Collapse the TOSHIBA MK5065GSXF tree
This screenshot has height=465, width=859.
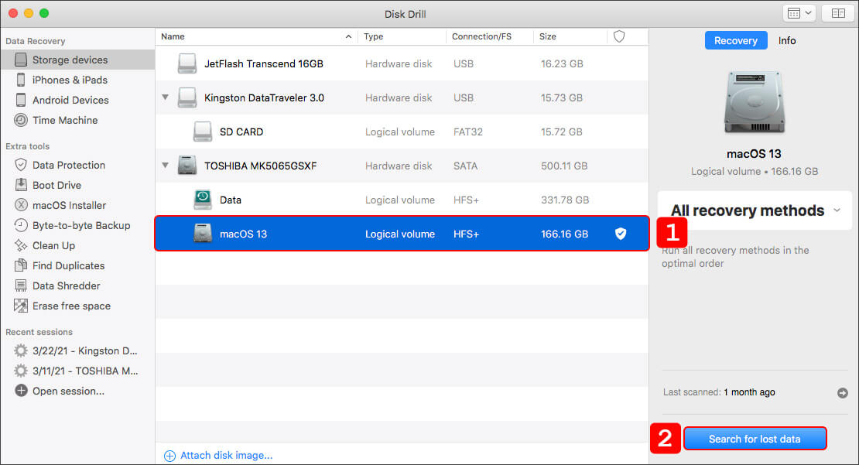click(x=165, y=166)
